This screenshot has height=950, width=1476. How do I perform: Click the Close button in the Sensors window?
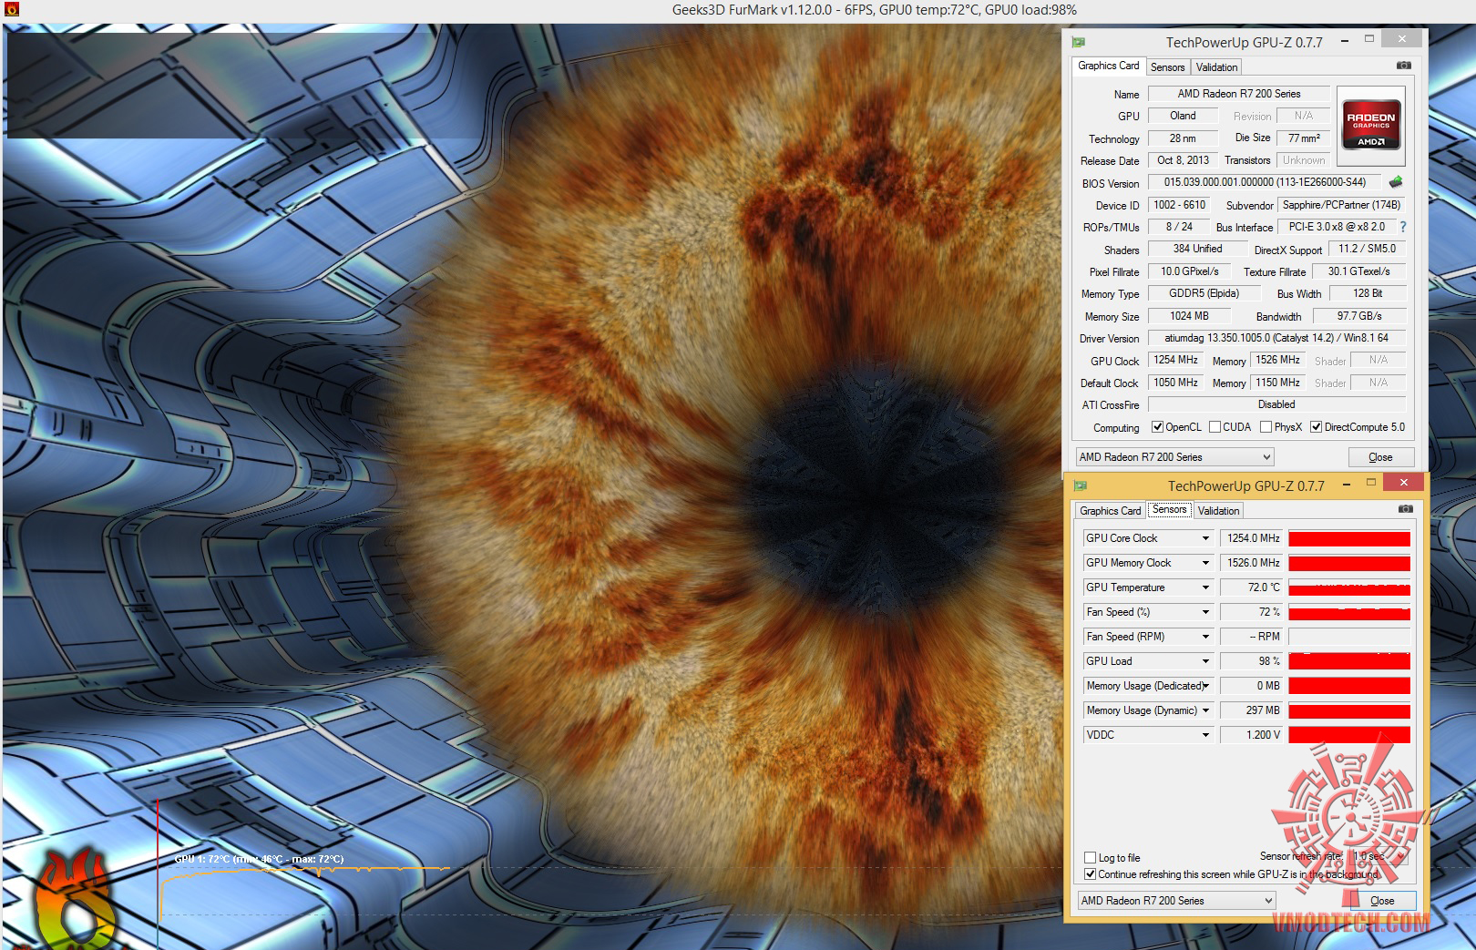click(1381, 901)
